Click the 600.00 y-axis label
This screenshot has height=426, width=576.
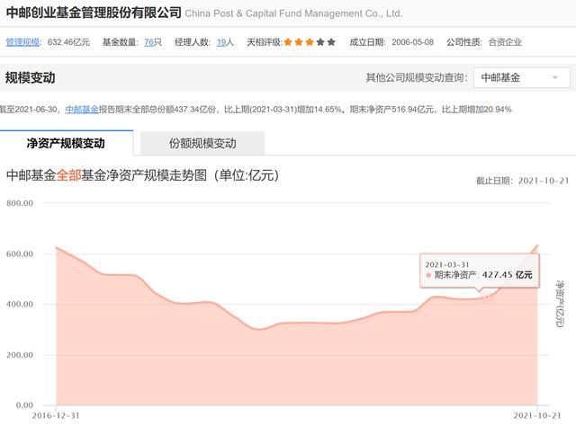pos(20,254)
